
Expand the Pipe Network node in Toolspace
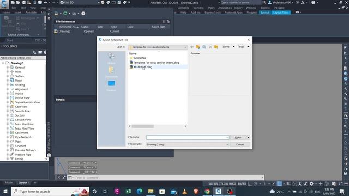(x=8, y=137)
